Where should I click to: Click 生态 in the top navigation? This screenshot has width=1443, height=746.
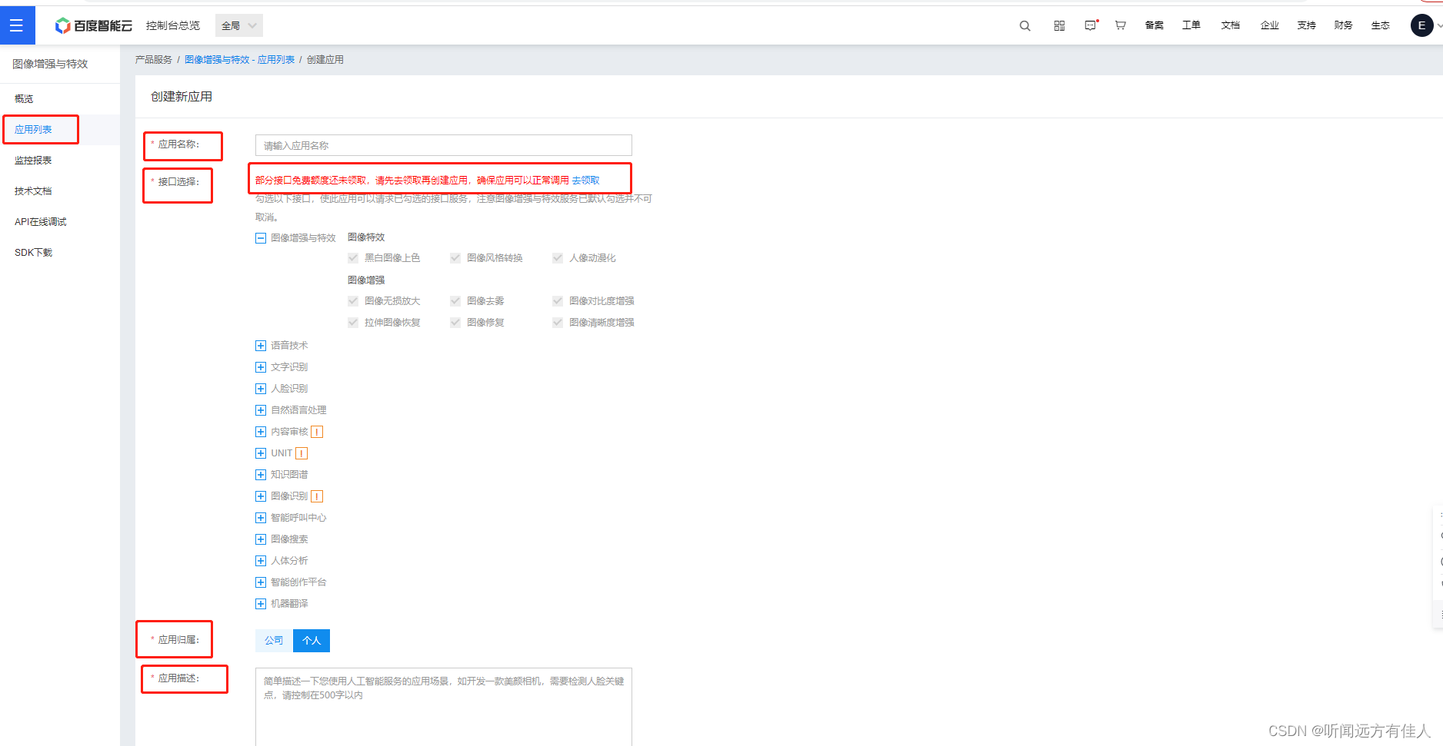tap(1380, 25)
